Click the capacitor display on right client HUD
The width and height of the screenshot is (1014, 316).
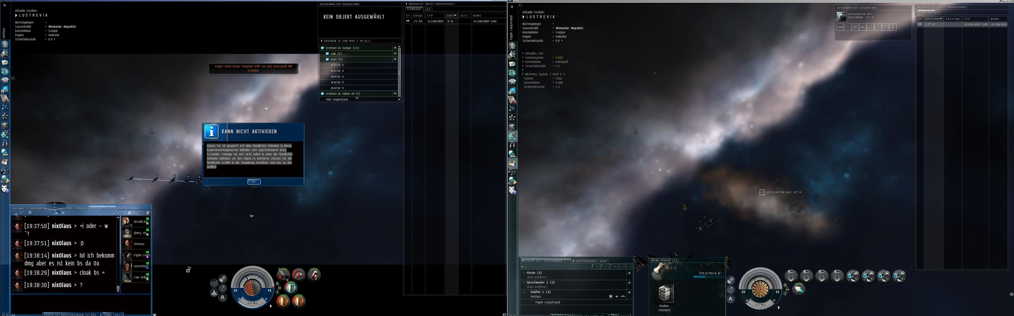point(760,289)
